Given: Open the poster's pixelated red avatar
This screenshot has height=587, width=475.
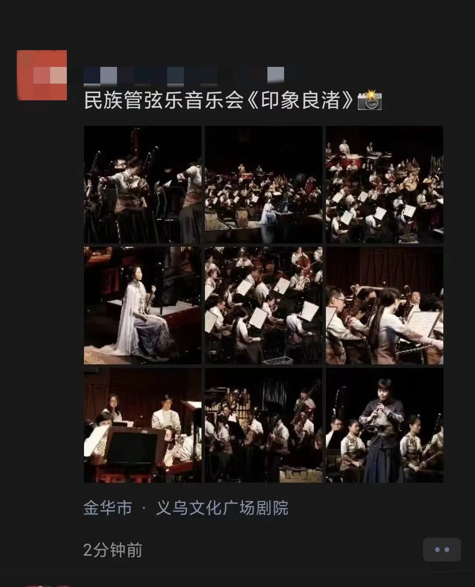Looking at the screenshot, I should pos(42,75).
